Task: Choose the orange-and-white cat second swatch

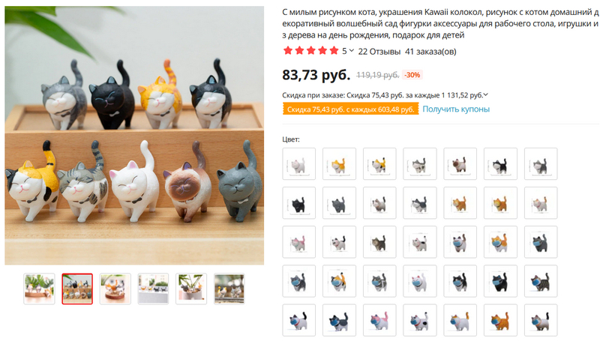Action: pyautogui.click(x=339, y=164)
